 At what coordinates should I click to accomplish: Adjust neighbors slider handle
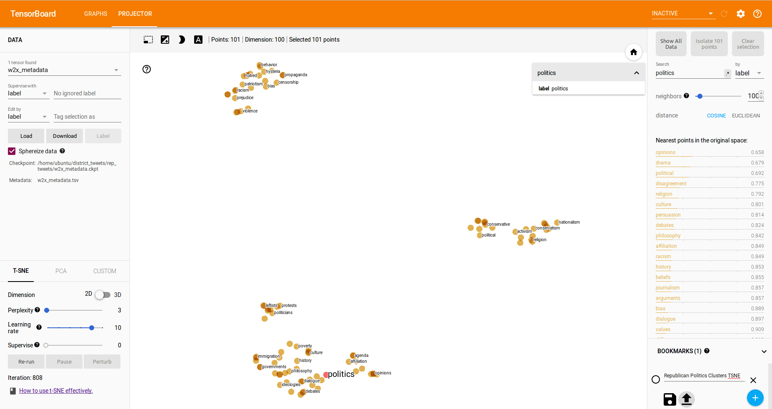700,96
